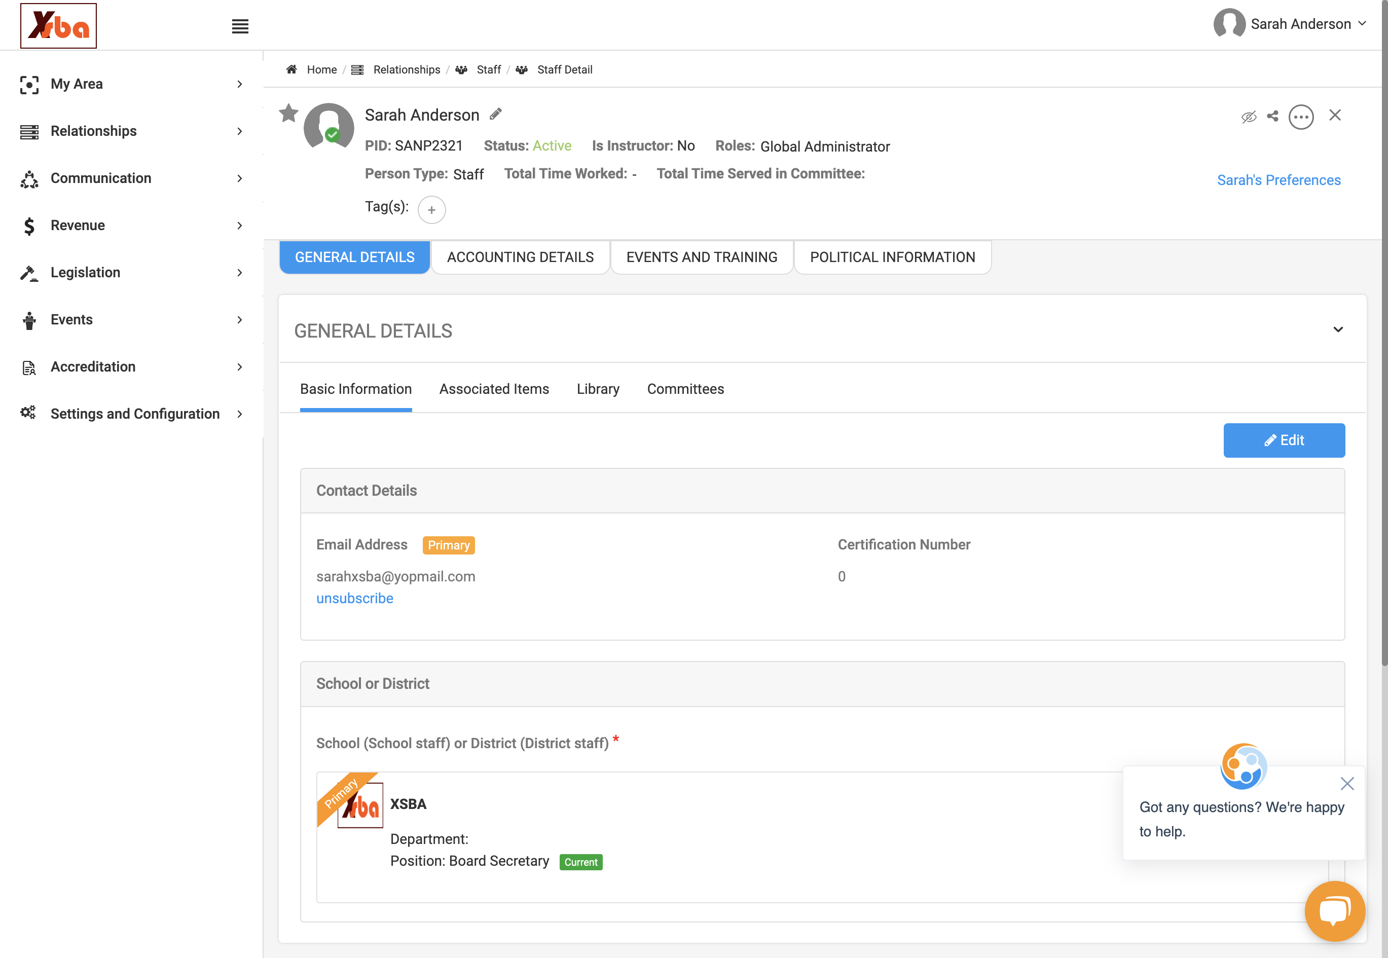Screen dimensions: 1388x958
Task: Edit name pencil icon beside Sarah Anderson
Action: (495, 114)
